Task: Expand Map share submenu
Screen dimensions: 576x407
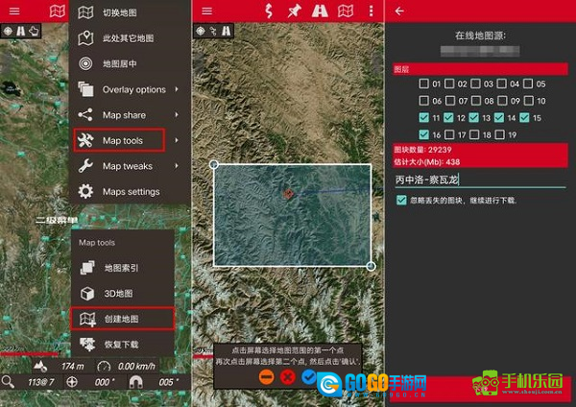Action: coord(124,115)
